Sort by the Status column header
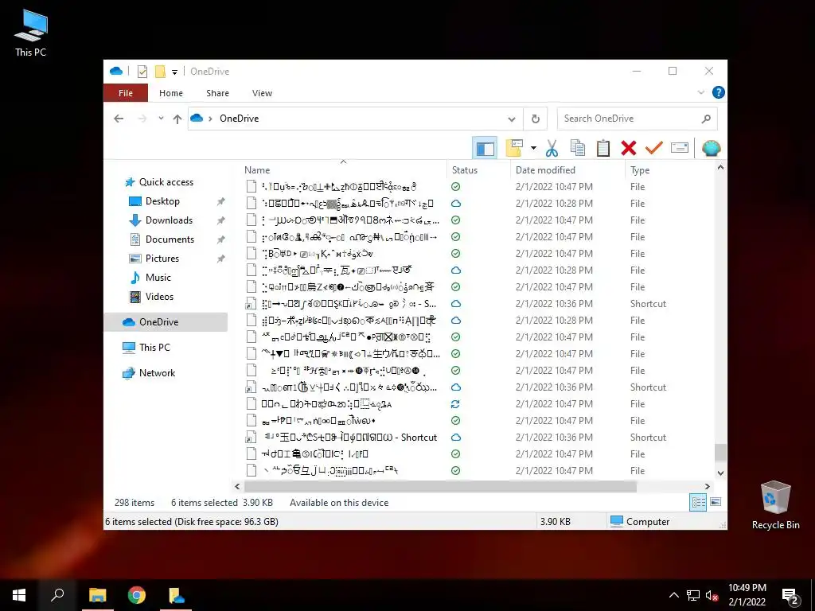The image size is (815, 611). 478,170
